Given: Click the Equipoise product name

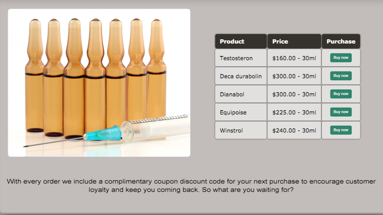Looking at the screenshot, I should pos(240,112).
